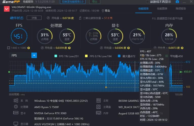
Task: Click 切换至性能报告2.0 button
Action: (x=73, y=2)
